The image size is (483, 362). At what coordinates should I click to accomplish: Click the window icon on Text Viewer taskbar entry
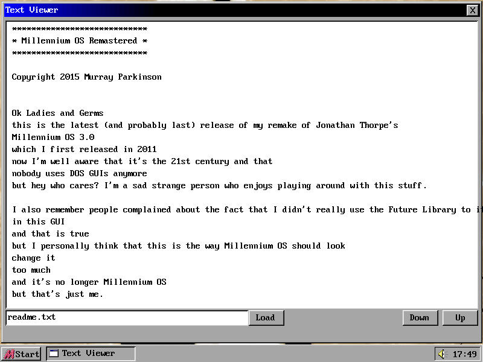coord(54,354)
